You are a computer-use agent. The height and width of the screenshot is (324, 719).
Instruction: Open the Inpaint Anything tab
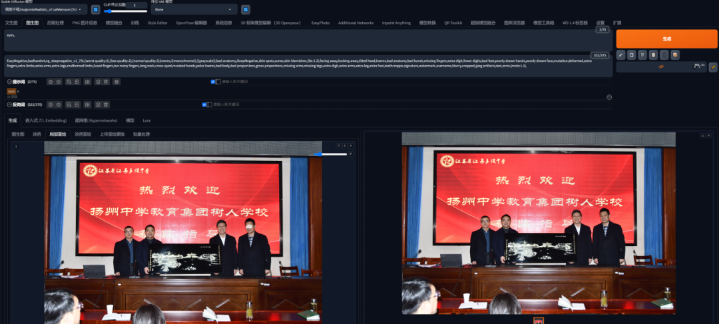[396, 23]
